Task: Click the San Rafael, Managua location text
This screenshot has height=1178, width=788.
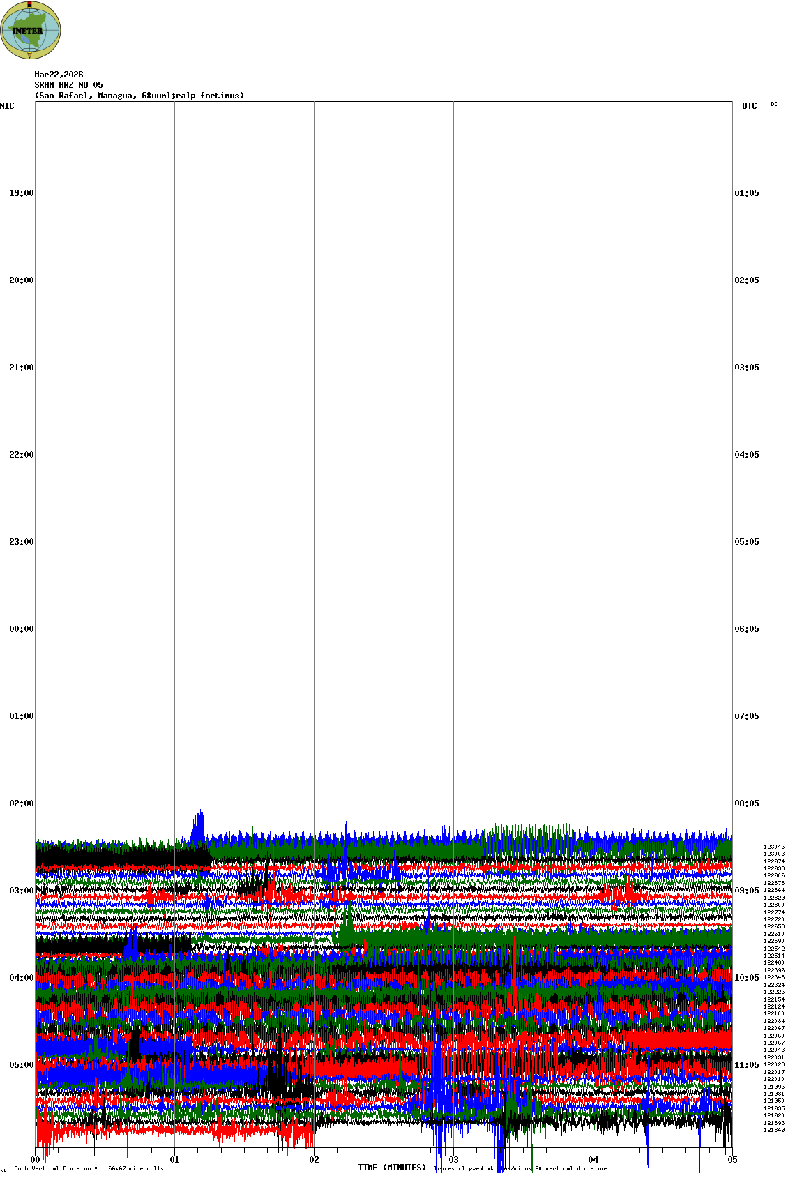Action: (139, 96)
